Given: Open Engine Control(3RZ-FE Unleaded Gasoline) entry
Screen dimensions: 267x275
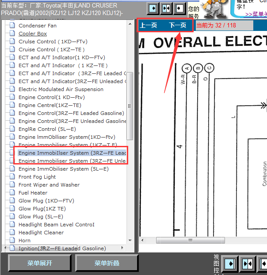Looking at the screenshot, I should pos(72,121).
